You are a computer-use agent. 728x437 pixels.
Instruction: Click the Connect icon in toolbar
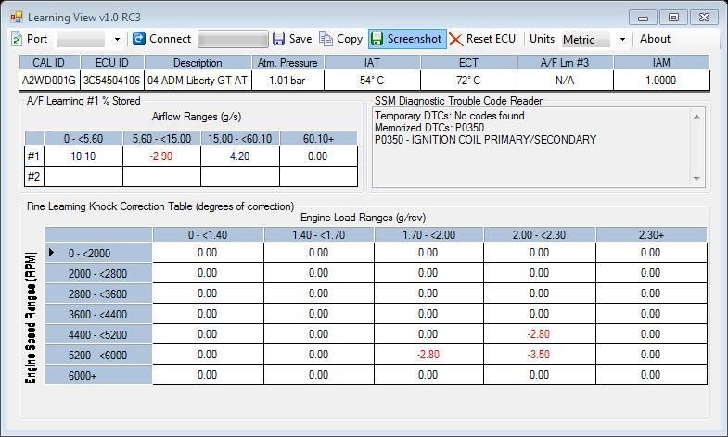[139, 39]
